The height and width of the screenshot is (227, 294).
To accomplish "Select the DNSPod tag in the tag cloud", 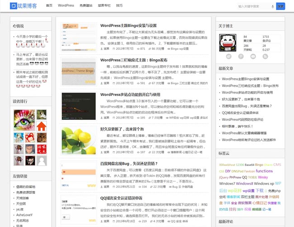I will coord(237,171).
